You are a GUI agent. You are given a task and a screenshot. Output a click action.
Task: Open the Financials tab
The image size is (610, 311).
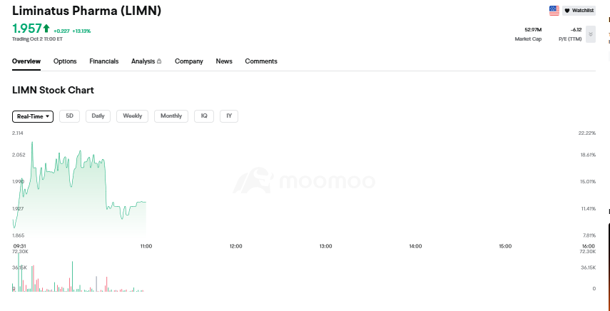104,61
